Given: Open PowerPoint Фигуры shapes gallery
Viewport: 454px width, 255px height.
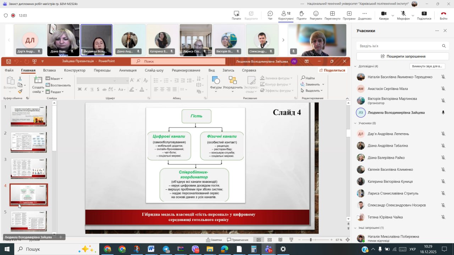Looking at the screenshot, I should [216, 80].
